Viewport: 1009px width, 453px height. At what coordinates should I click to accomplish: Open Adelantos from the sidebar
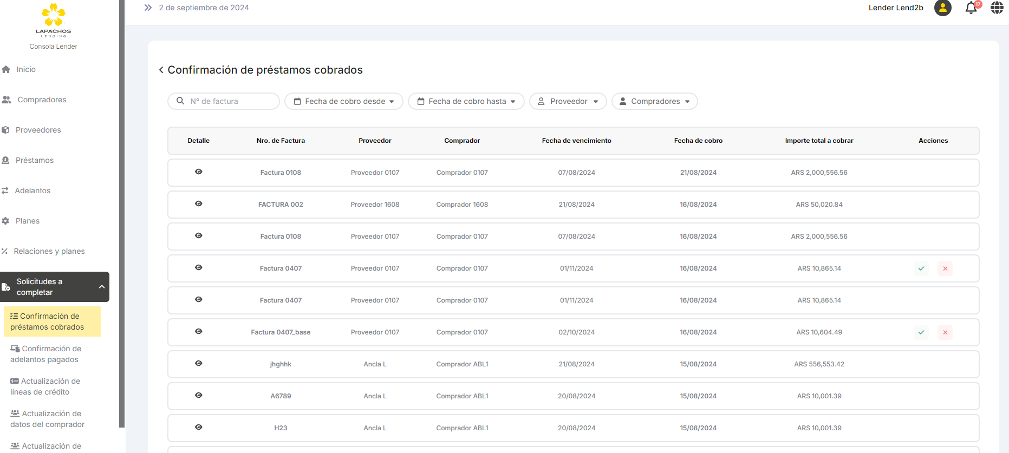click(x=32, y=191)
